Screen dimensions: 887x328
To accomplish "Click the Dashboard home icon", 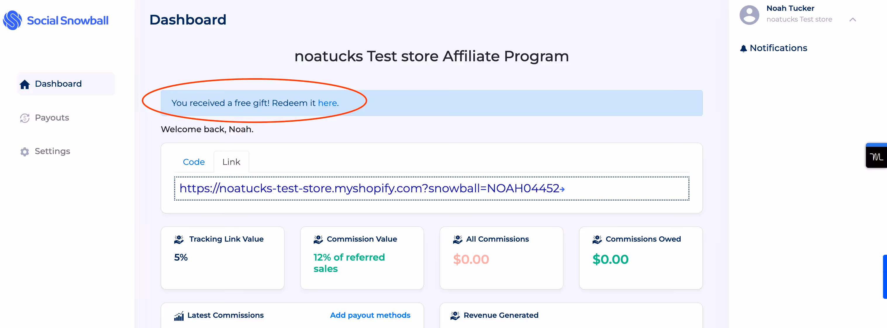I will (x=25, y=84).
